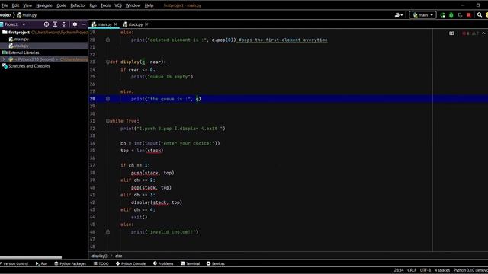Open Version Control tool window
Screen dimensions: 488x274
click(14, 263)
